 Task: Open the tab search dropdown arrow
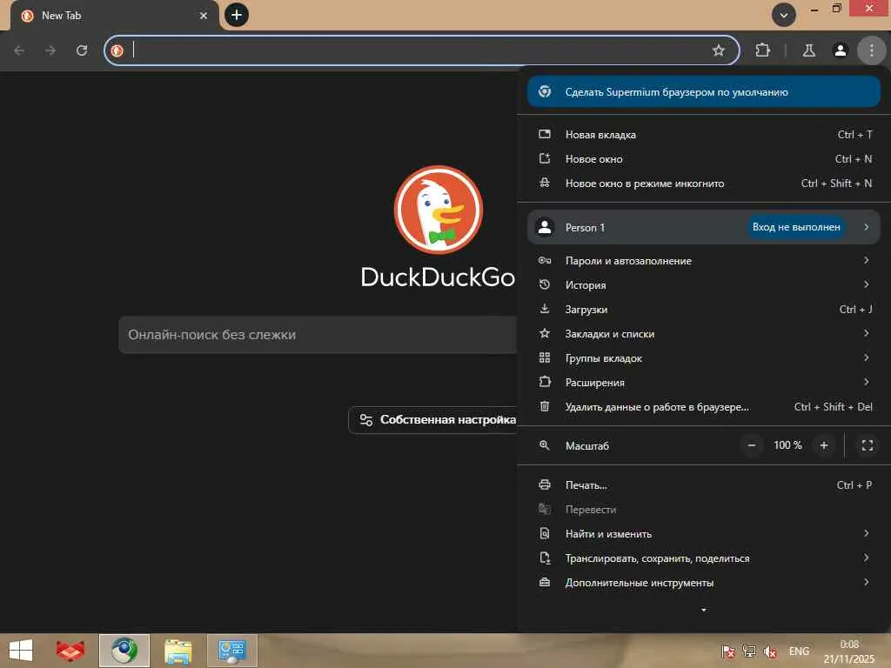(784, 16)
